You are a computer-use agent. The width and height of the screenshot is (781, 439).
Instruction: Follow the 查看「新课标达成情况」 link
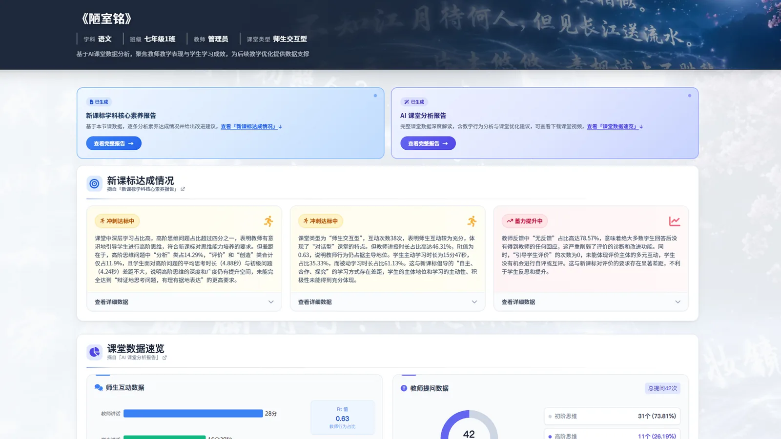point(251,126)
